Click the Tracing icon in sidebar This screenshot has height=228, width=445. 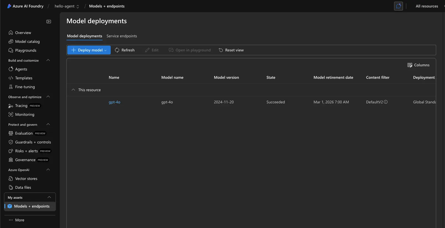[11, 106]
